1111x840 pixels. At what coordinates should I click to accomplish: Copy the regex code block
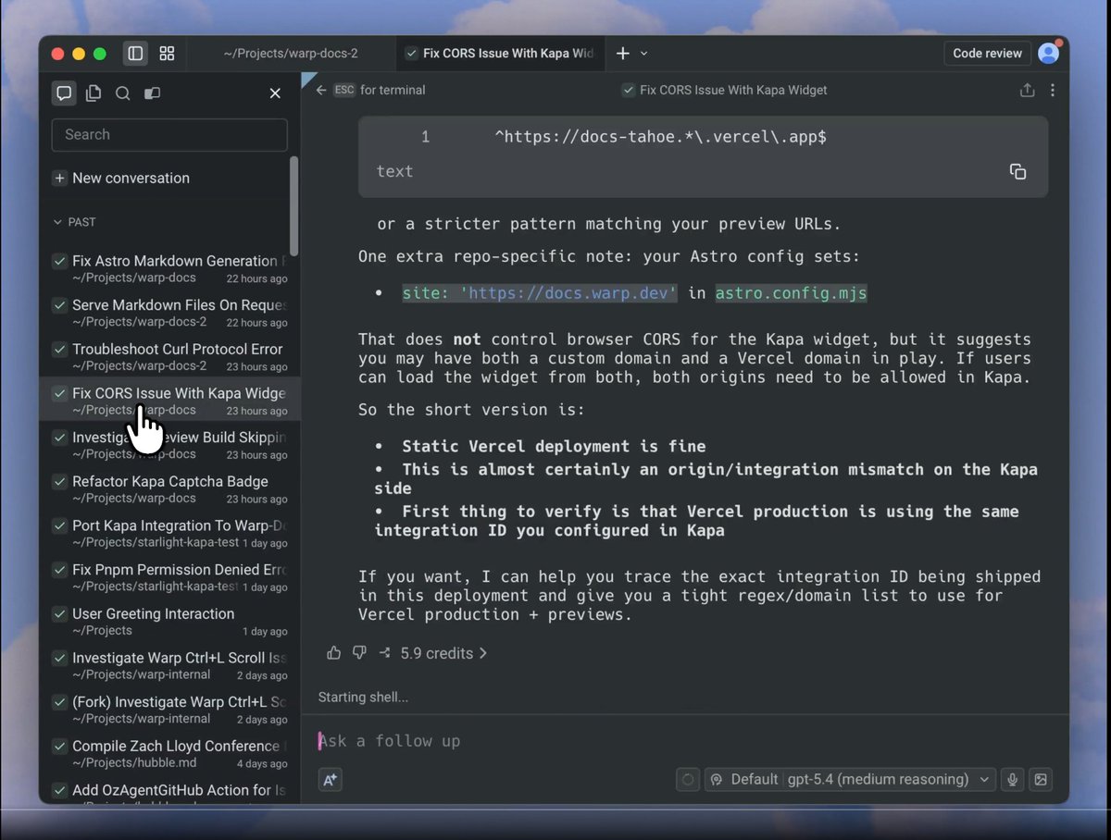tap(1017, 171)
